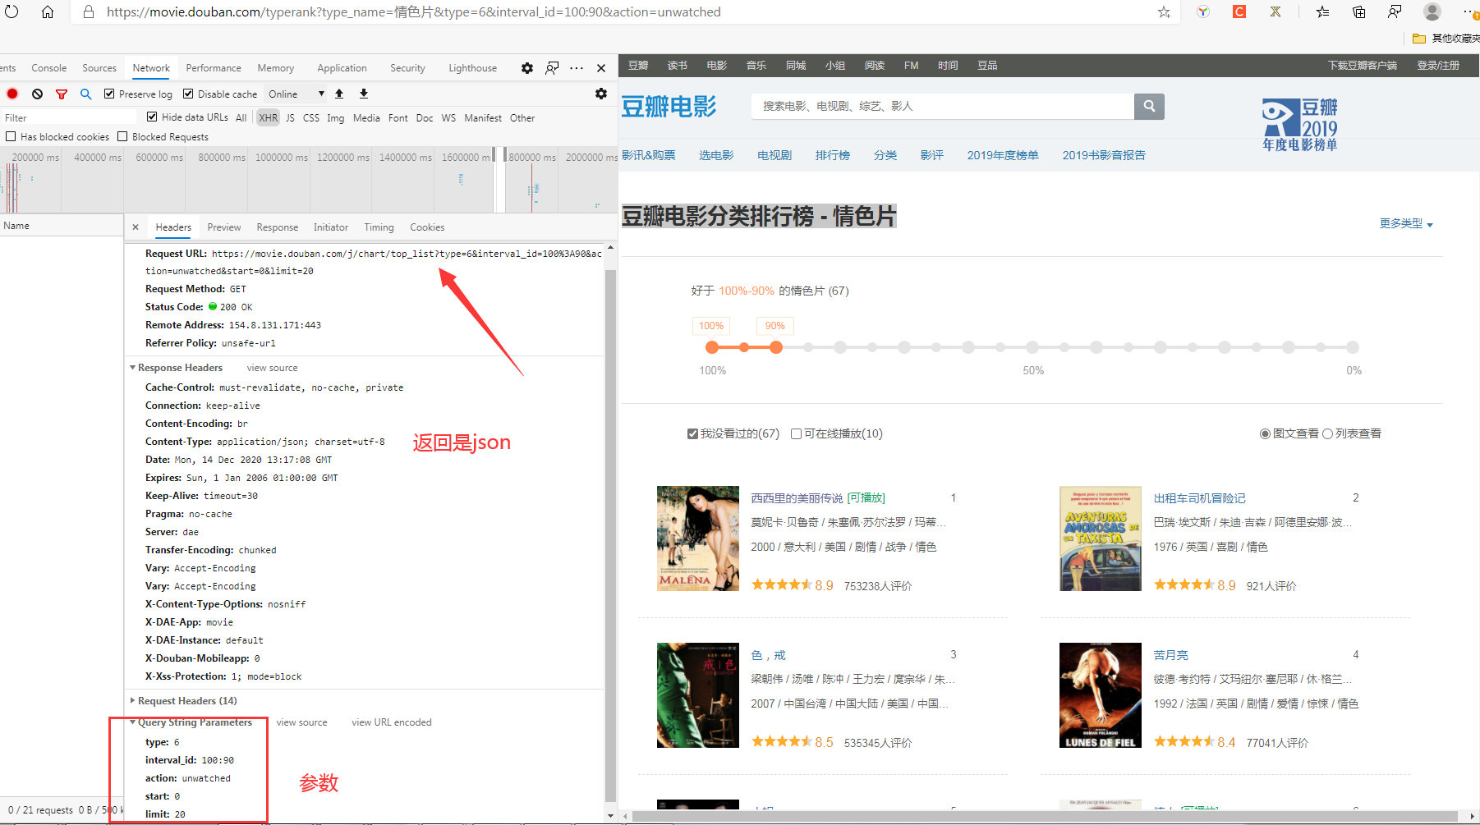Switch to the Console tab
The height and width of the screenshot is (825, 1480).
click(x=49, y=68)
